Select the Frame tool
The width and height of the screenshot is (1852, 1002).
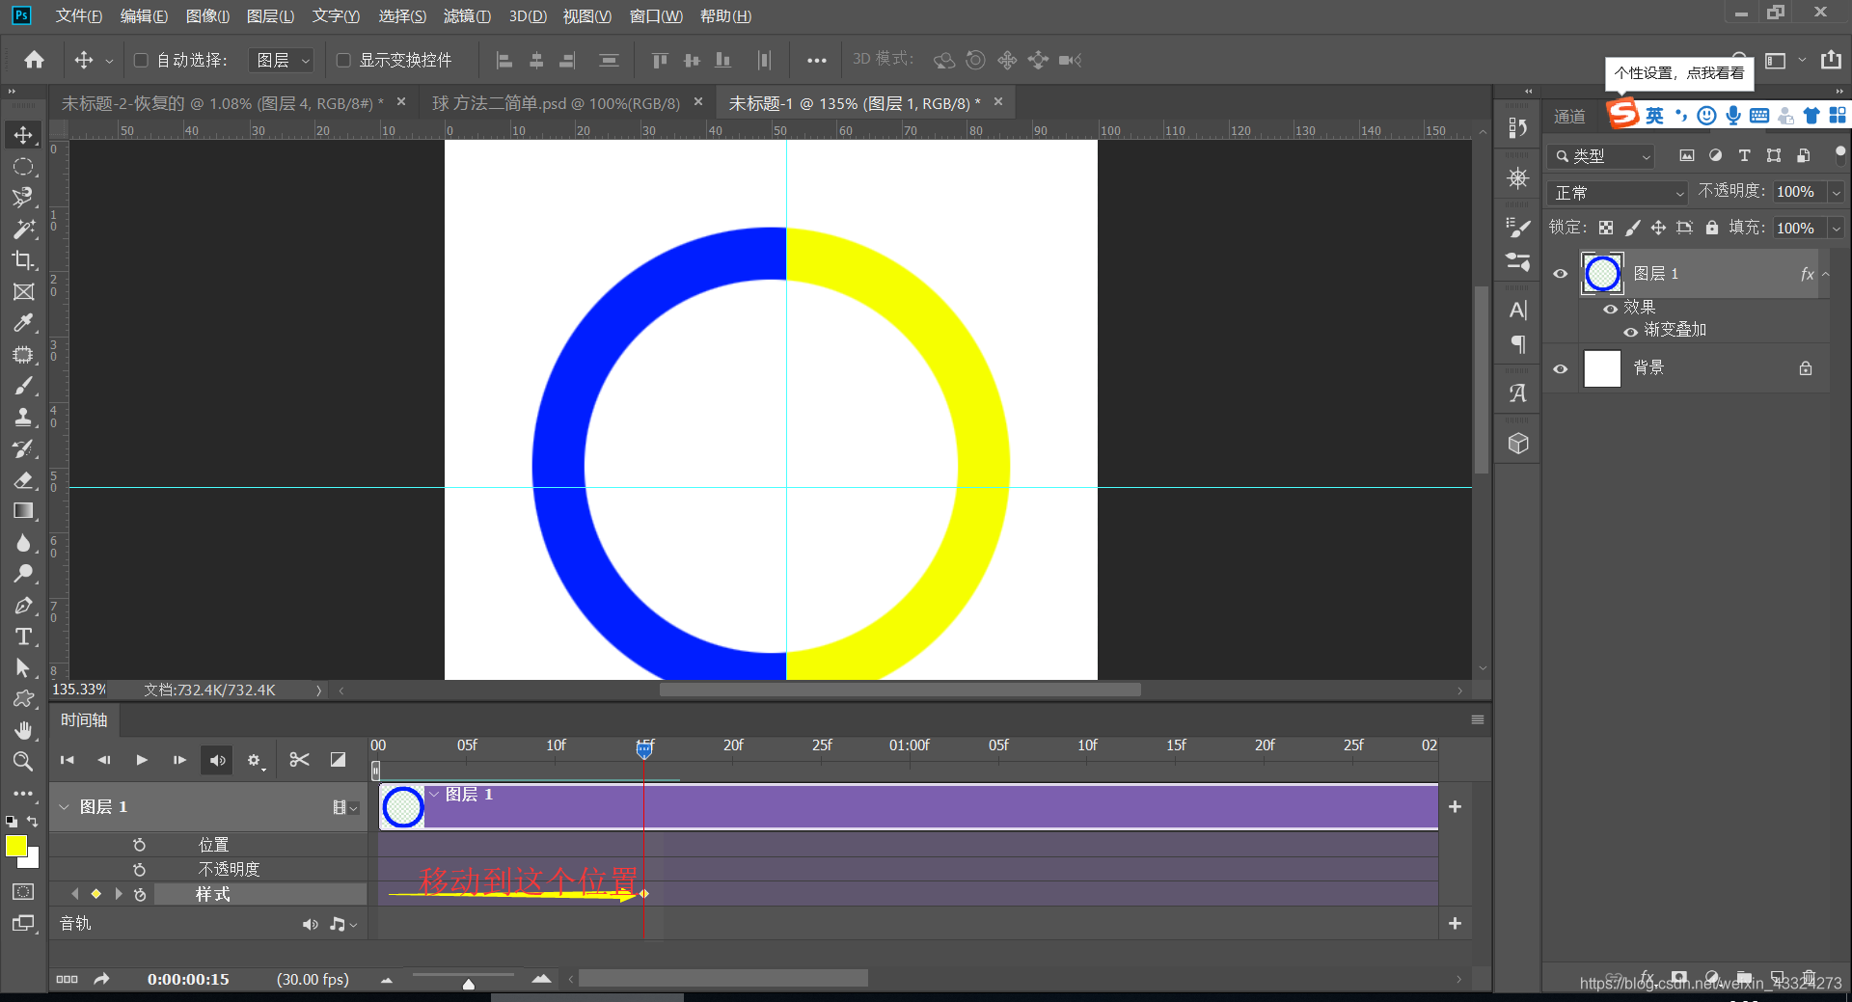(x=23, y=292)
